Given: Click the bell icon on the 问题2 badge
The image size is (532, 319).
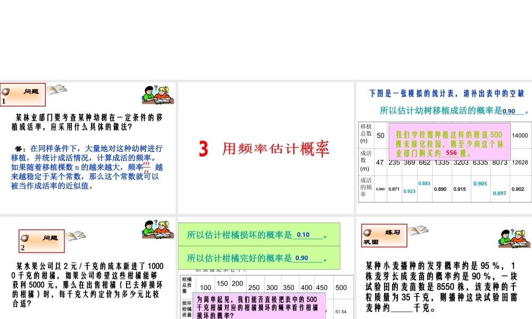Looking at the screenshot, I should 26,239.
